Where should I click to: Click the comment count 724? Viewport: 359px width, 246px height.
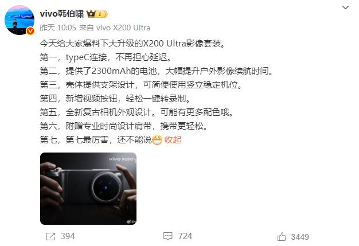tap(185, 236)
